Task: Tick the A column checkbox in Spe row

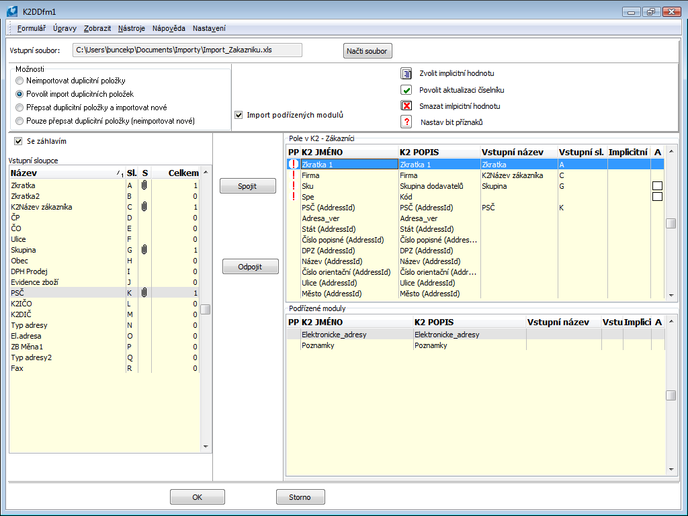Action: click(657, 197)
